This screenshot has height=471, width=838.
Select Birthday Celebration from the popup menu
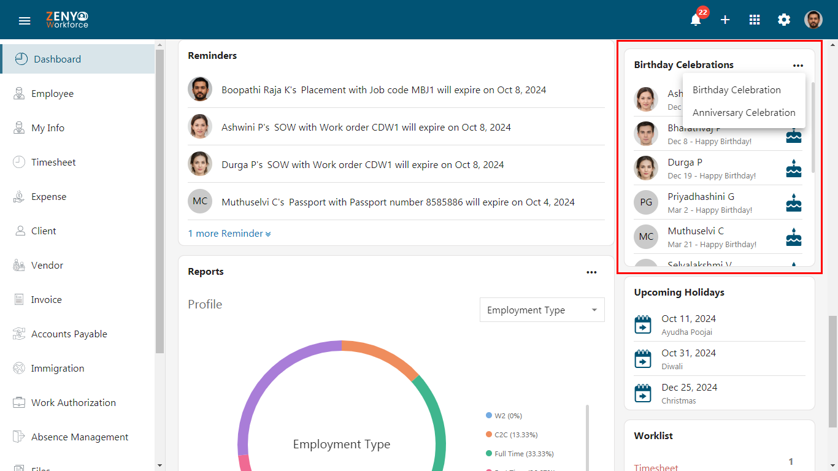tap(744, 90)
